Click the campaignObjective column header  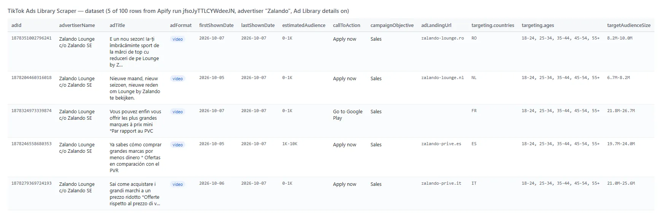click(x=392, y=25)
